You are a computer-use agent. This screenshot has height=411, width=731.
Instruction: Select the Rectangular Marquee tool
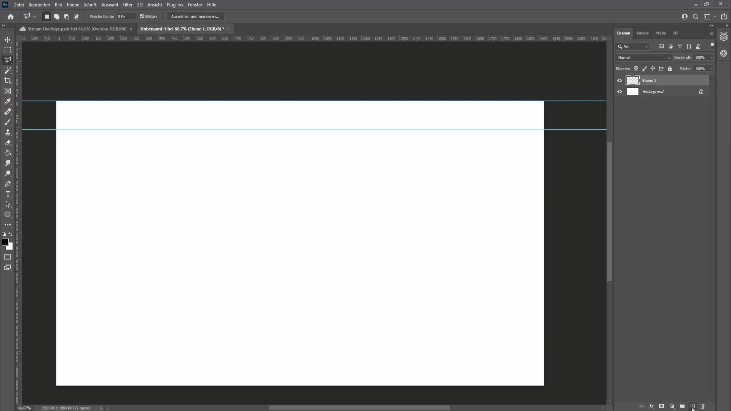pyautogui.click(x=8, y=49)
